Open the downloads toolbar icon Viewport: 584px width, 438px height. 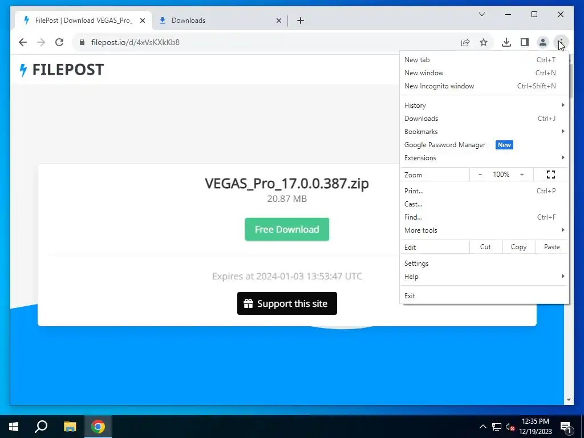(506, 42)
